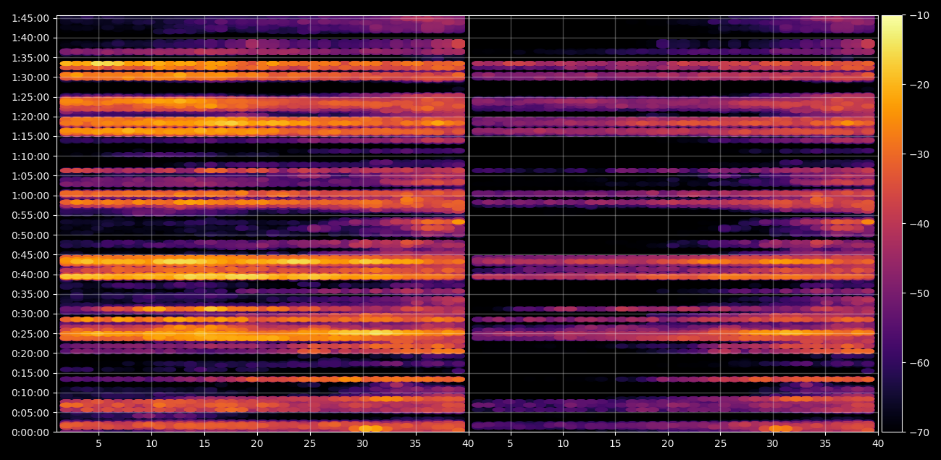
Task: Click the −60 colorbar label
Action: 919,363
